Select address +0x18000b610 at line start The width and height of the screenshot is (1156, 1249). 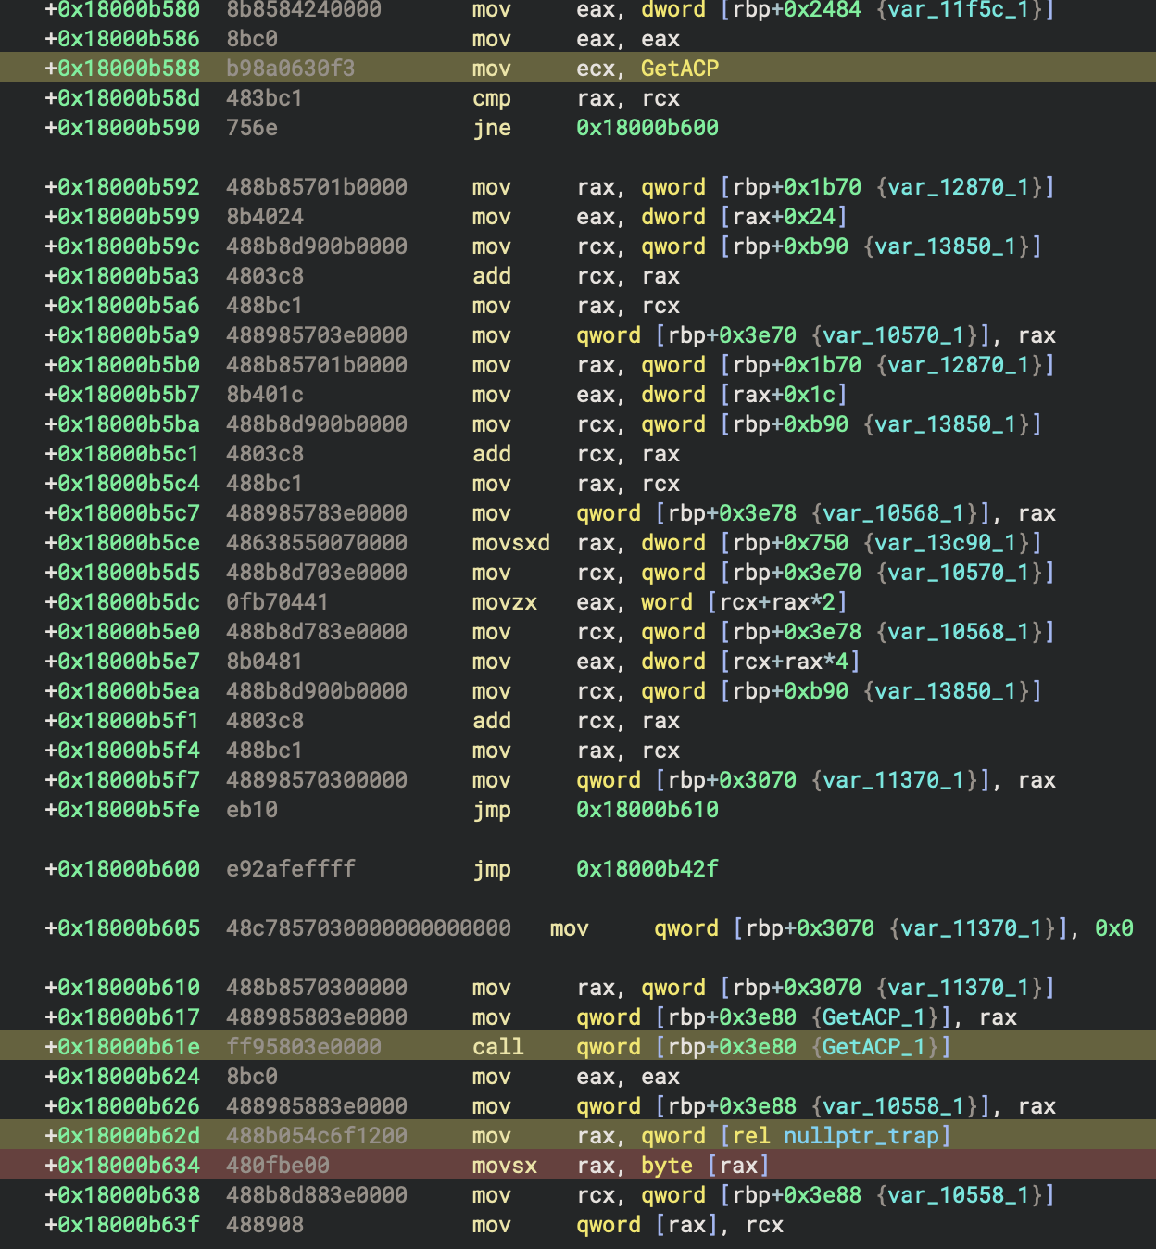[x=122, y=988]
